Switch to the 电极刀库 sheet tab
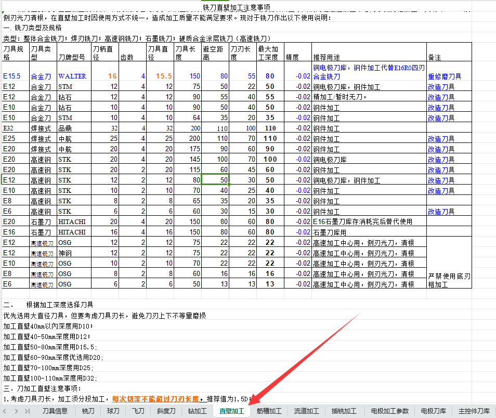Image resolution: width=496 pixels, height=418 pixels. [434, 411]
